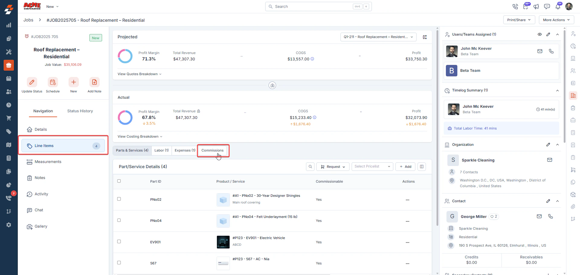The height and width of the screenshot is (275, 580).
Task: Toggle the select-all checkbox in table header
Action: pyautogui.click(x=119, y=181)
